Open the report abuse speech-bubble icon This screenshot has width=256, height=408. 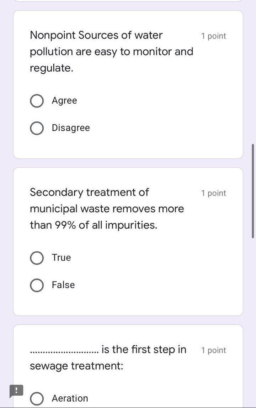point(16,391)
